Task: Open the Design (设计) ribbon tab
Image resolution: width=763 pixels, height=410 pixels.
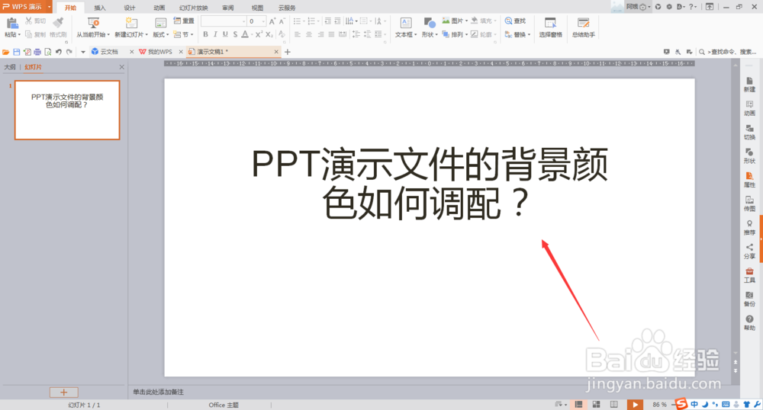Action: (x=130, y=8)
